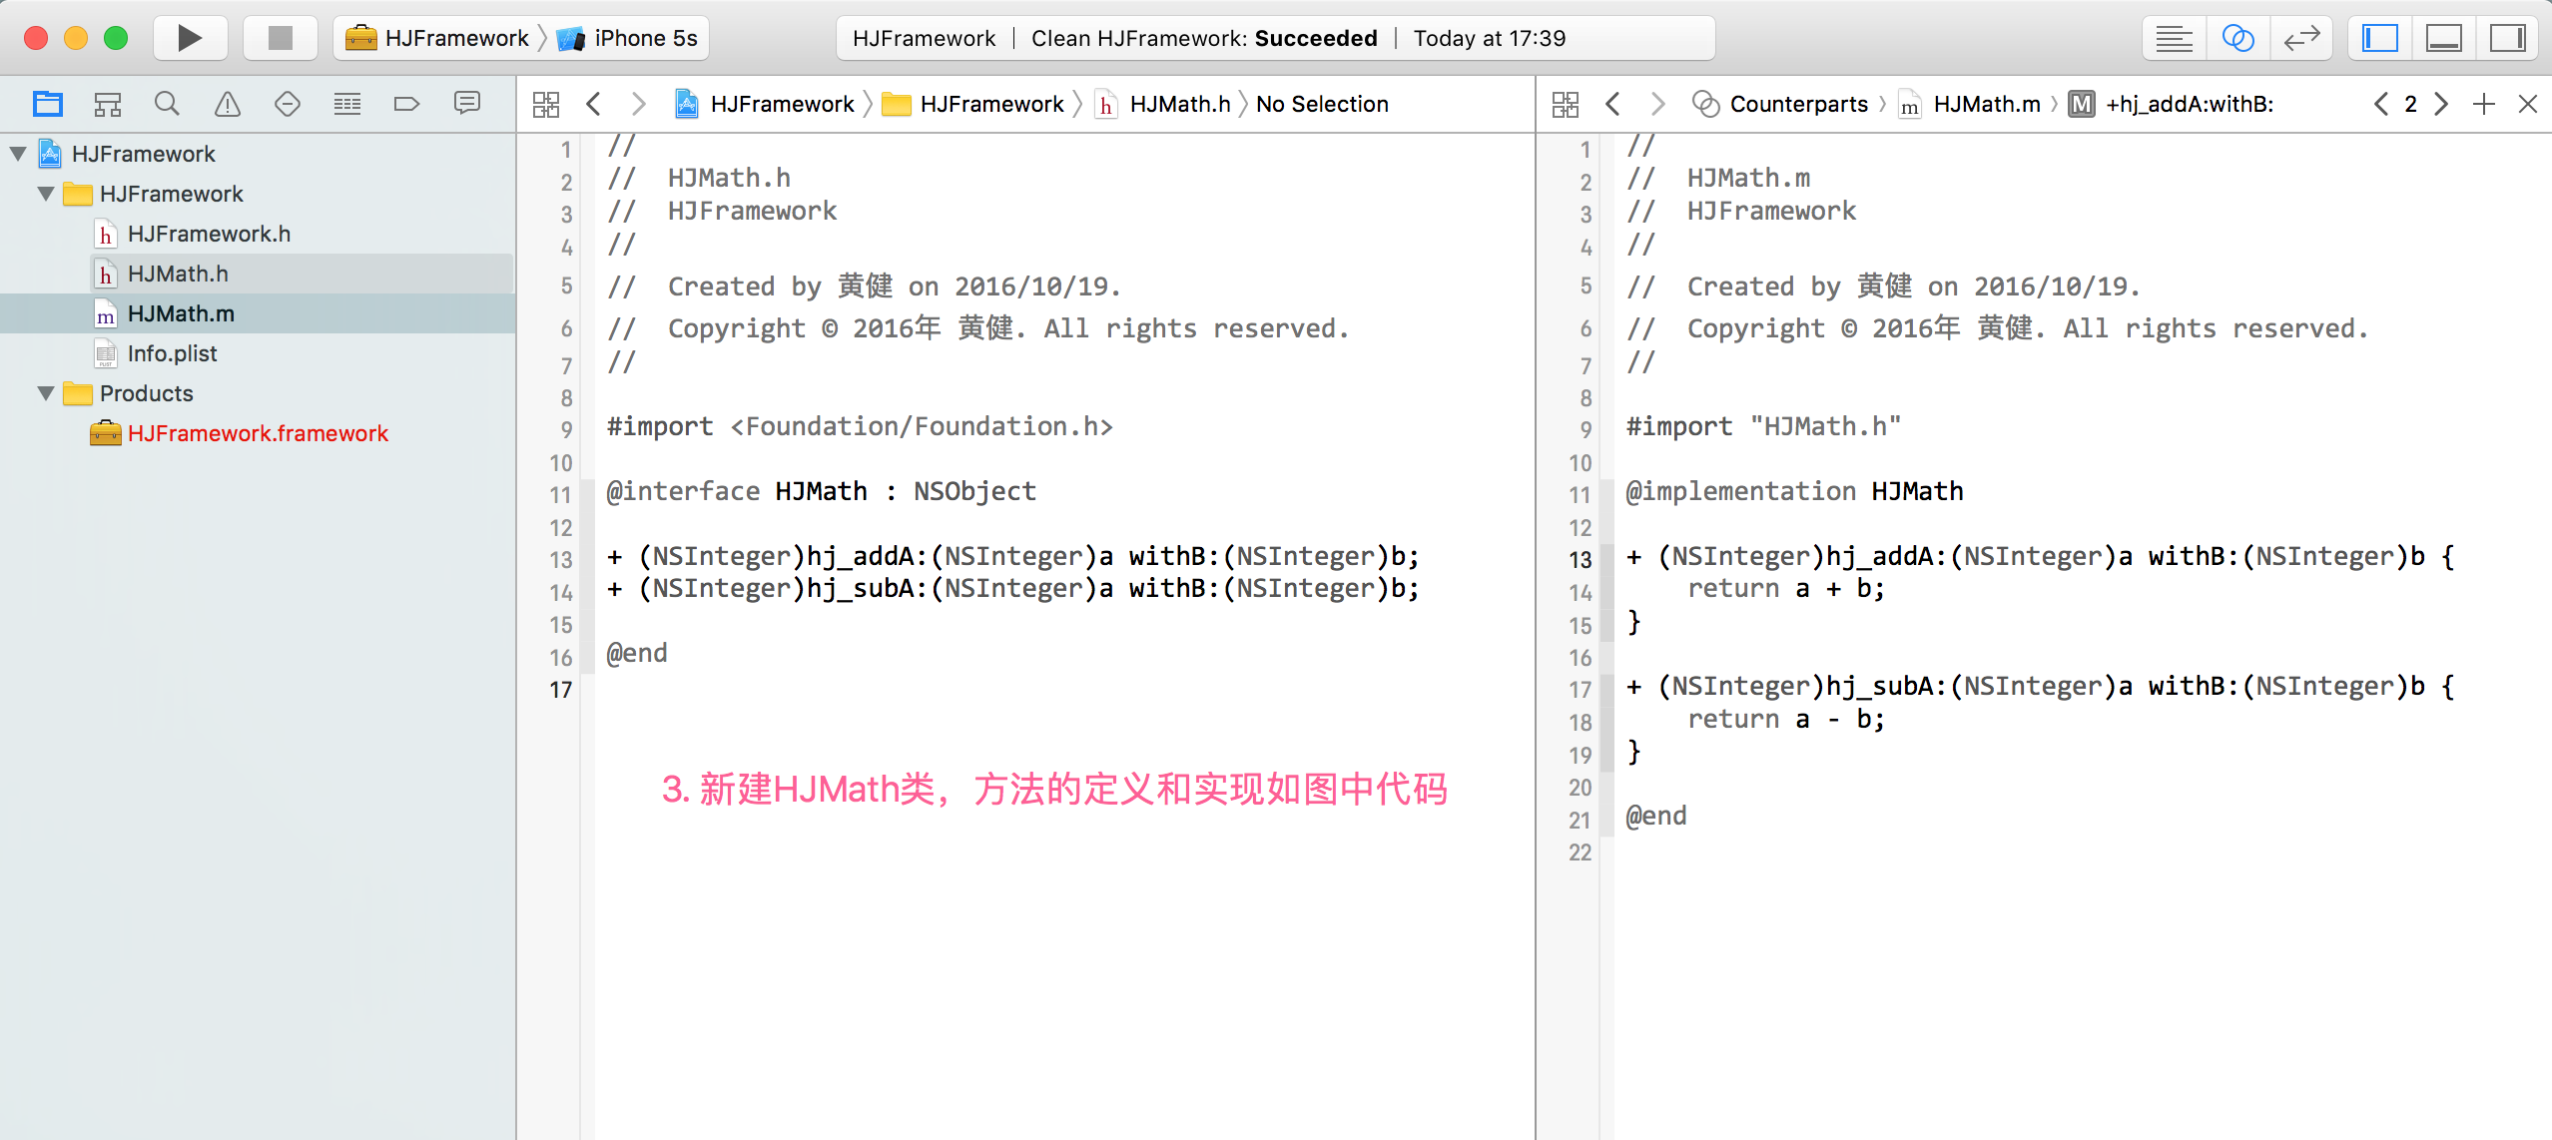Click #import <Foundation/Foundation.h> line
The image size is (2552, 1140).
pos(860,426)
